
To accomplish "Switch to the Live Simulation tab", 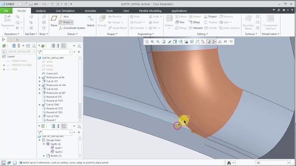I will 65,11.
